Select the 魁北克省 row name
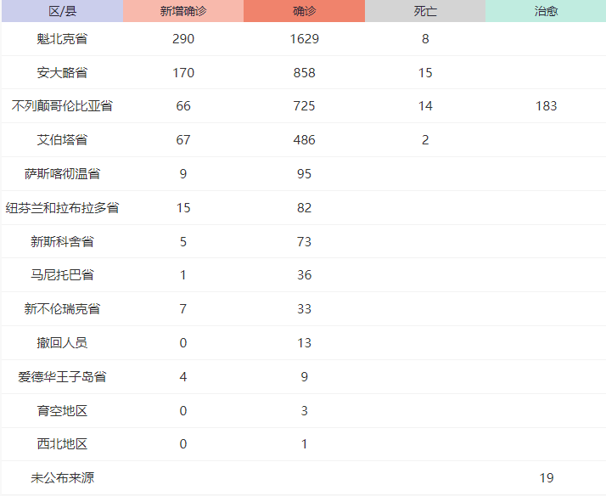The height and width of the screenshot is (496, 606). coord(62,39)
